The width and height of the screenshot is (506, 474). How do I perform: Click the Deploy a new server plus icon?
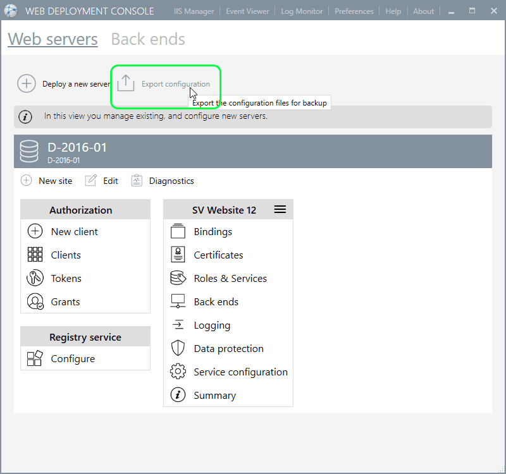[27, 83]
